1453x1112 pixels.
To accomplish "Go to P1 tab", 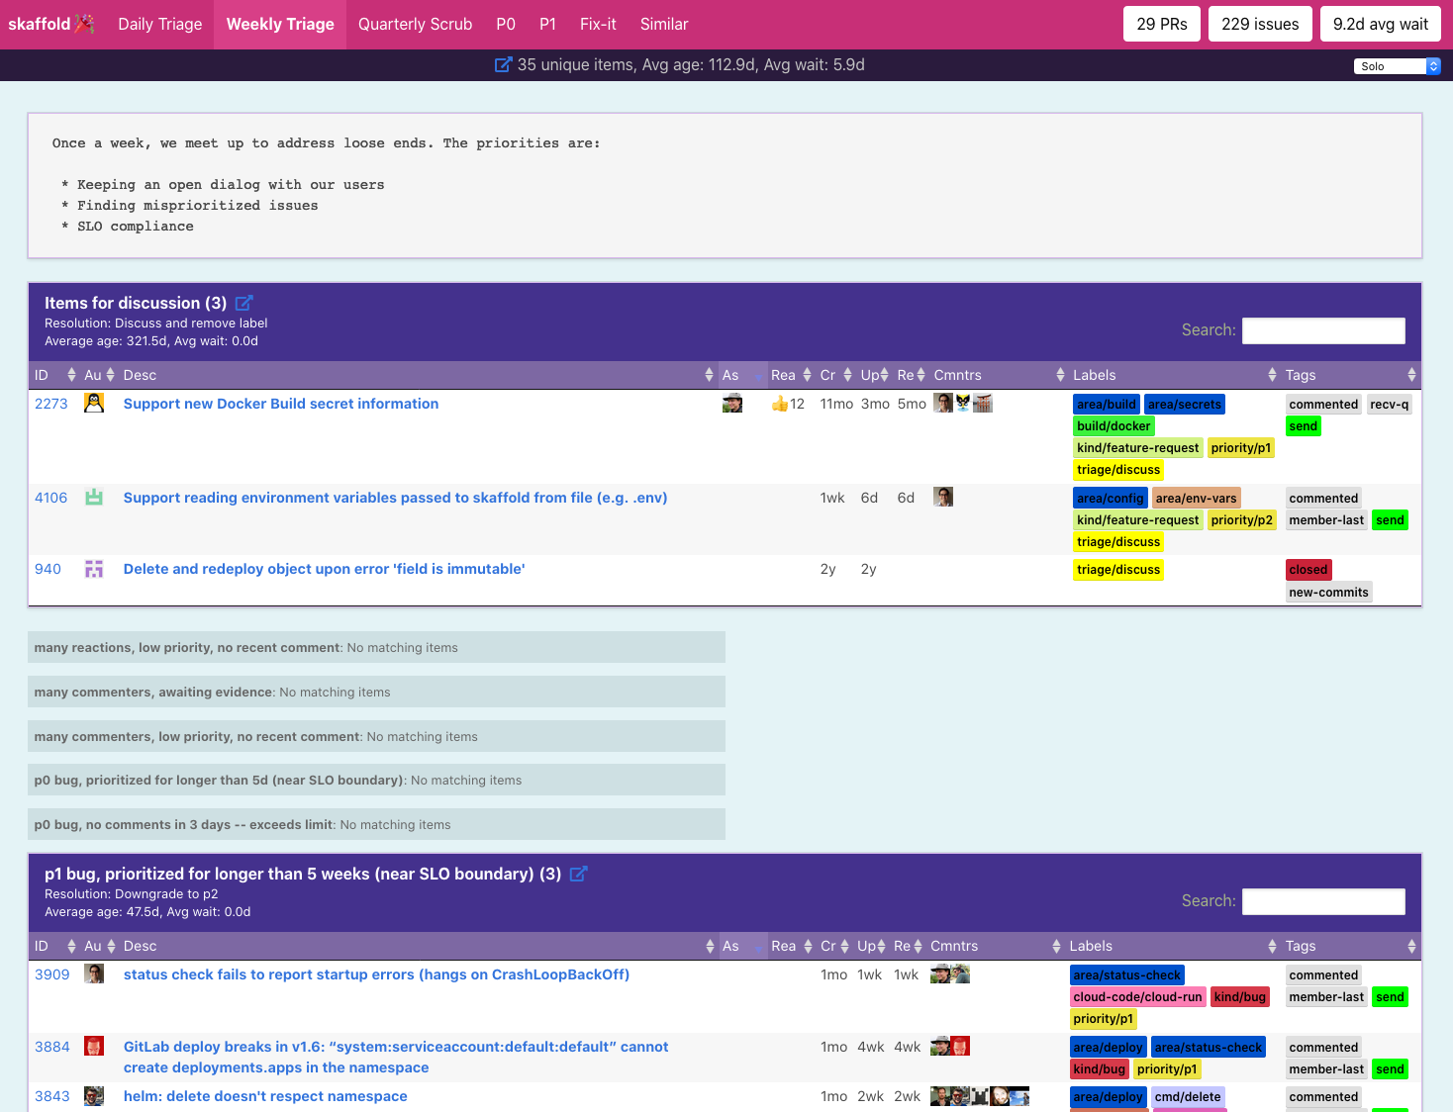I will [x=547, y=24].
